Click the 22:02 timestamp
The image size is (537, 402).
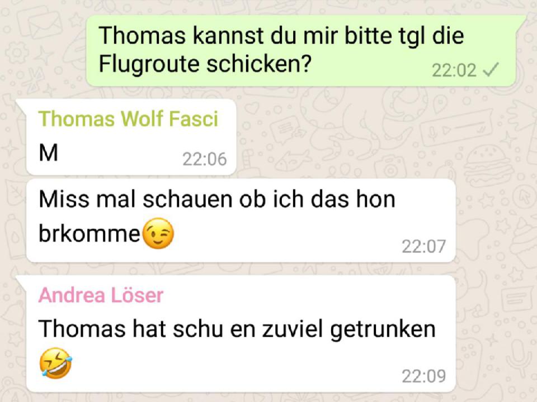454,70
